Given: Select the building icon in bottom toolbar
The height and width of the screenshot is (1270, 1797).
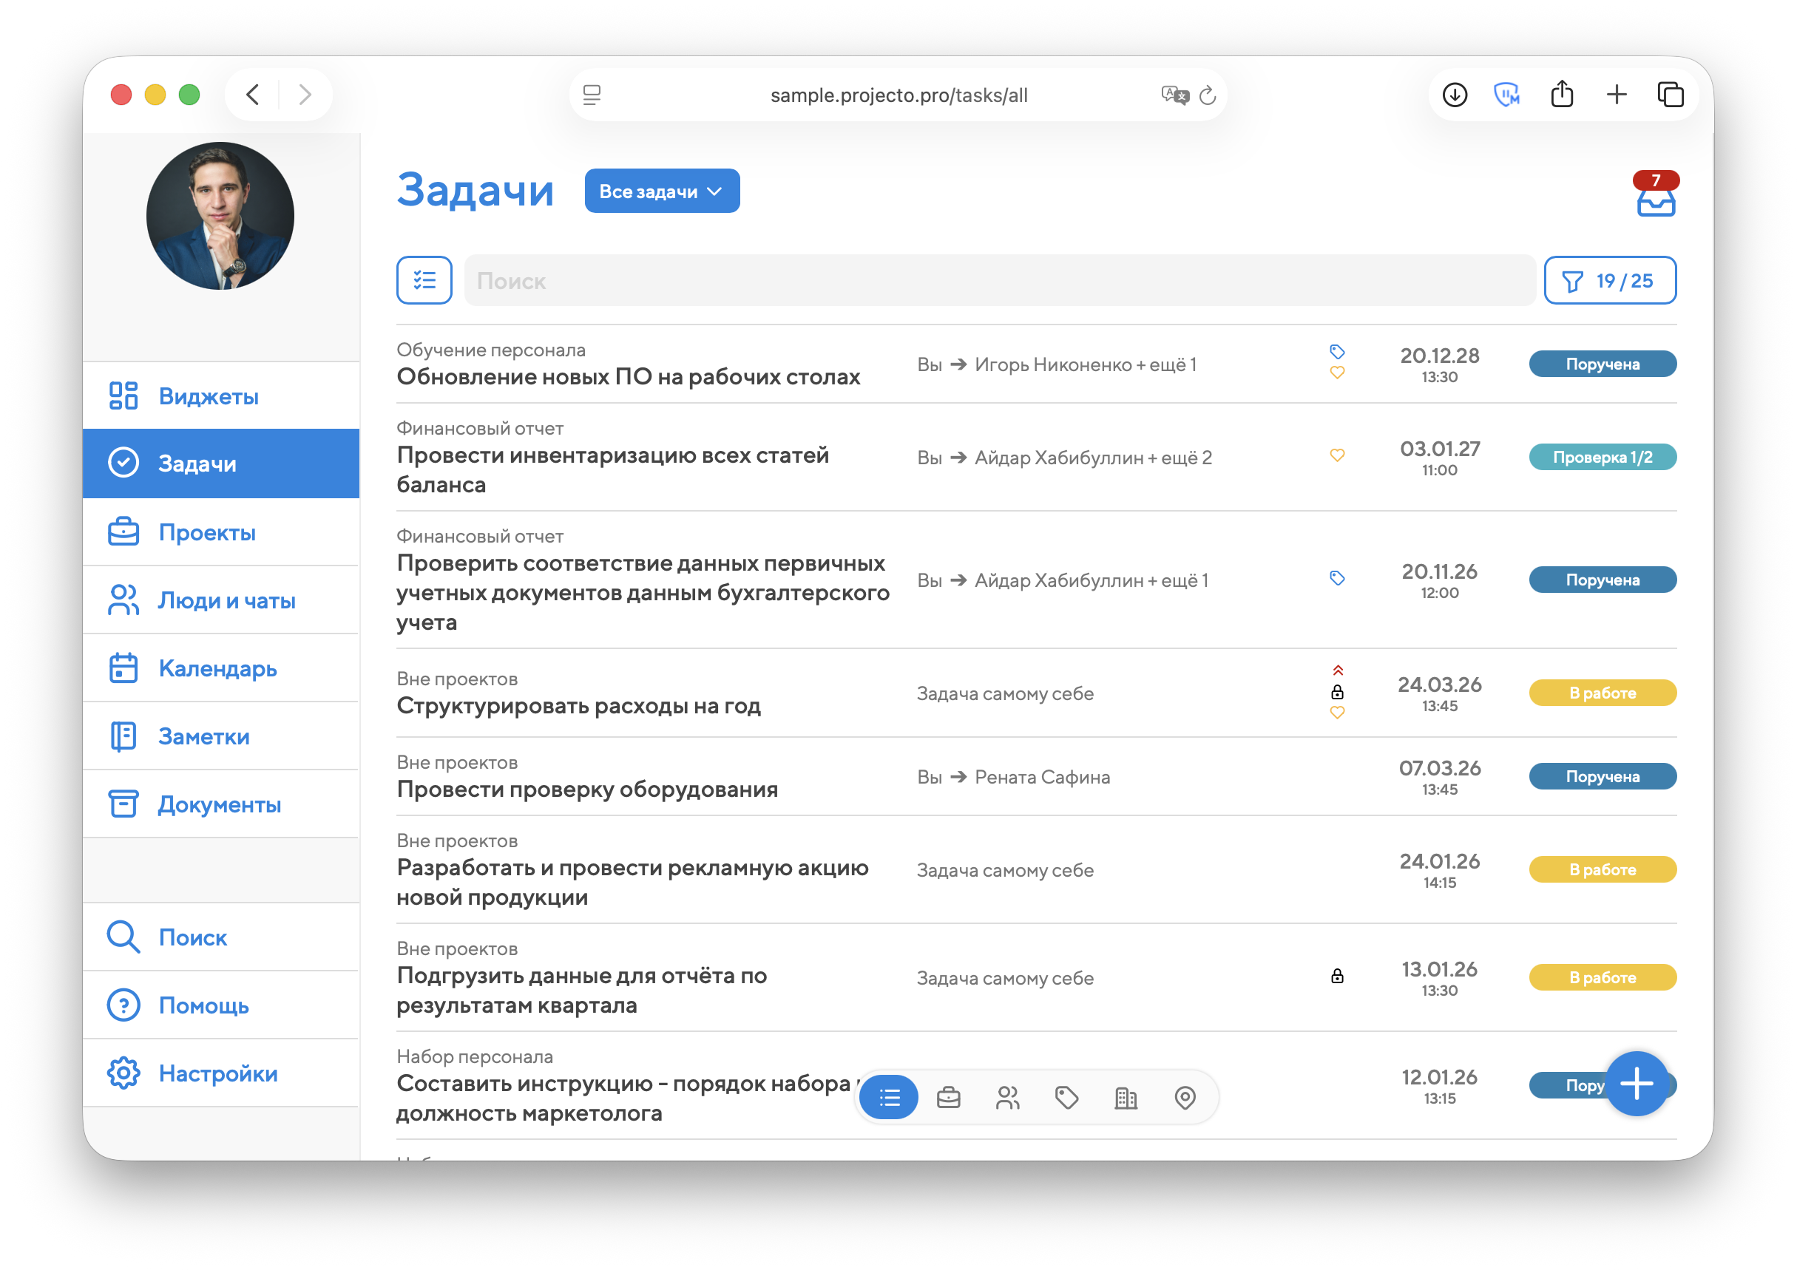Looking at the screenshot, I should point(1126,1097).
